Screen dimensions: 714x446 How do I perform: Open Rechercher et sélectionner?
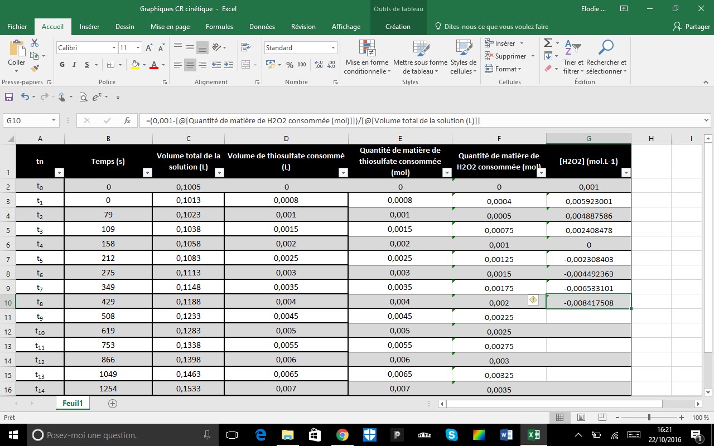coord(606,57)
